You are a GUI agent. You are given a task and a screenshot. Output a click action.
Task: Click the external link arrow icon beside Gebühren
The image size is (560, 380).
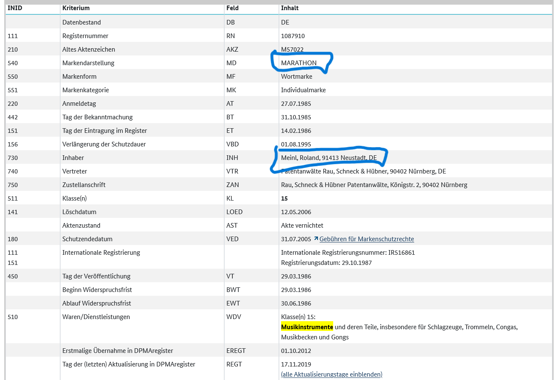pyautogui.click(x=316, y=239)
